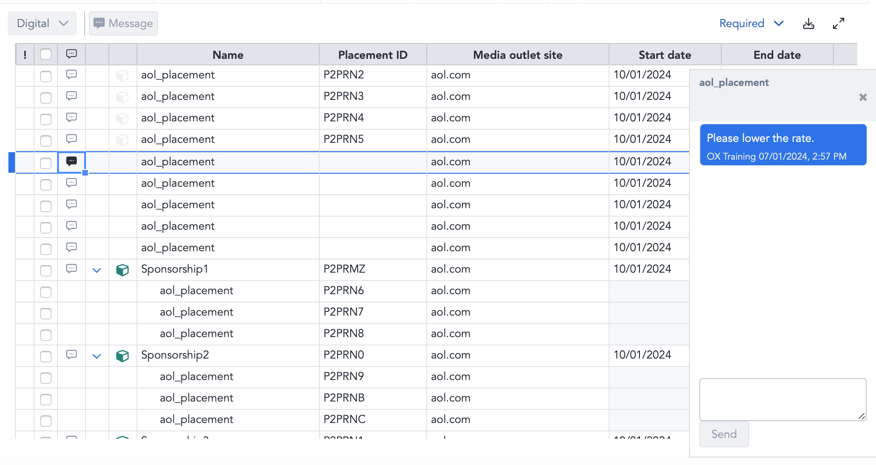Click the green package icon for Sponsorship2
Image resolution: width=876 pixels, height=465 pixels.
pyautogui.click(x=122, y=356)
